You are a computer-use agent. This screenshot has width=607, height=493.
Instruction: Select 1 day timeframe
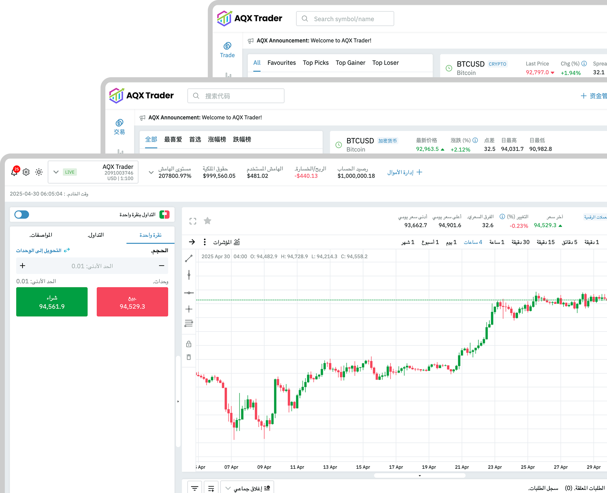coord(451,242)
